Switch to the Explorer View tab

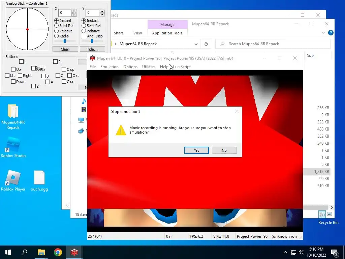(137, 33)
